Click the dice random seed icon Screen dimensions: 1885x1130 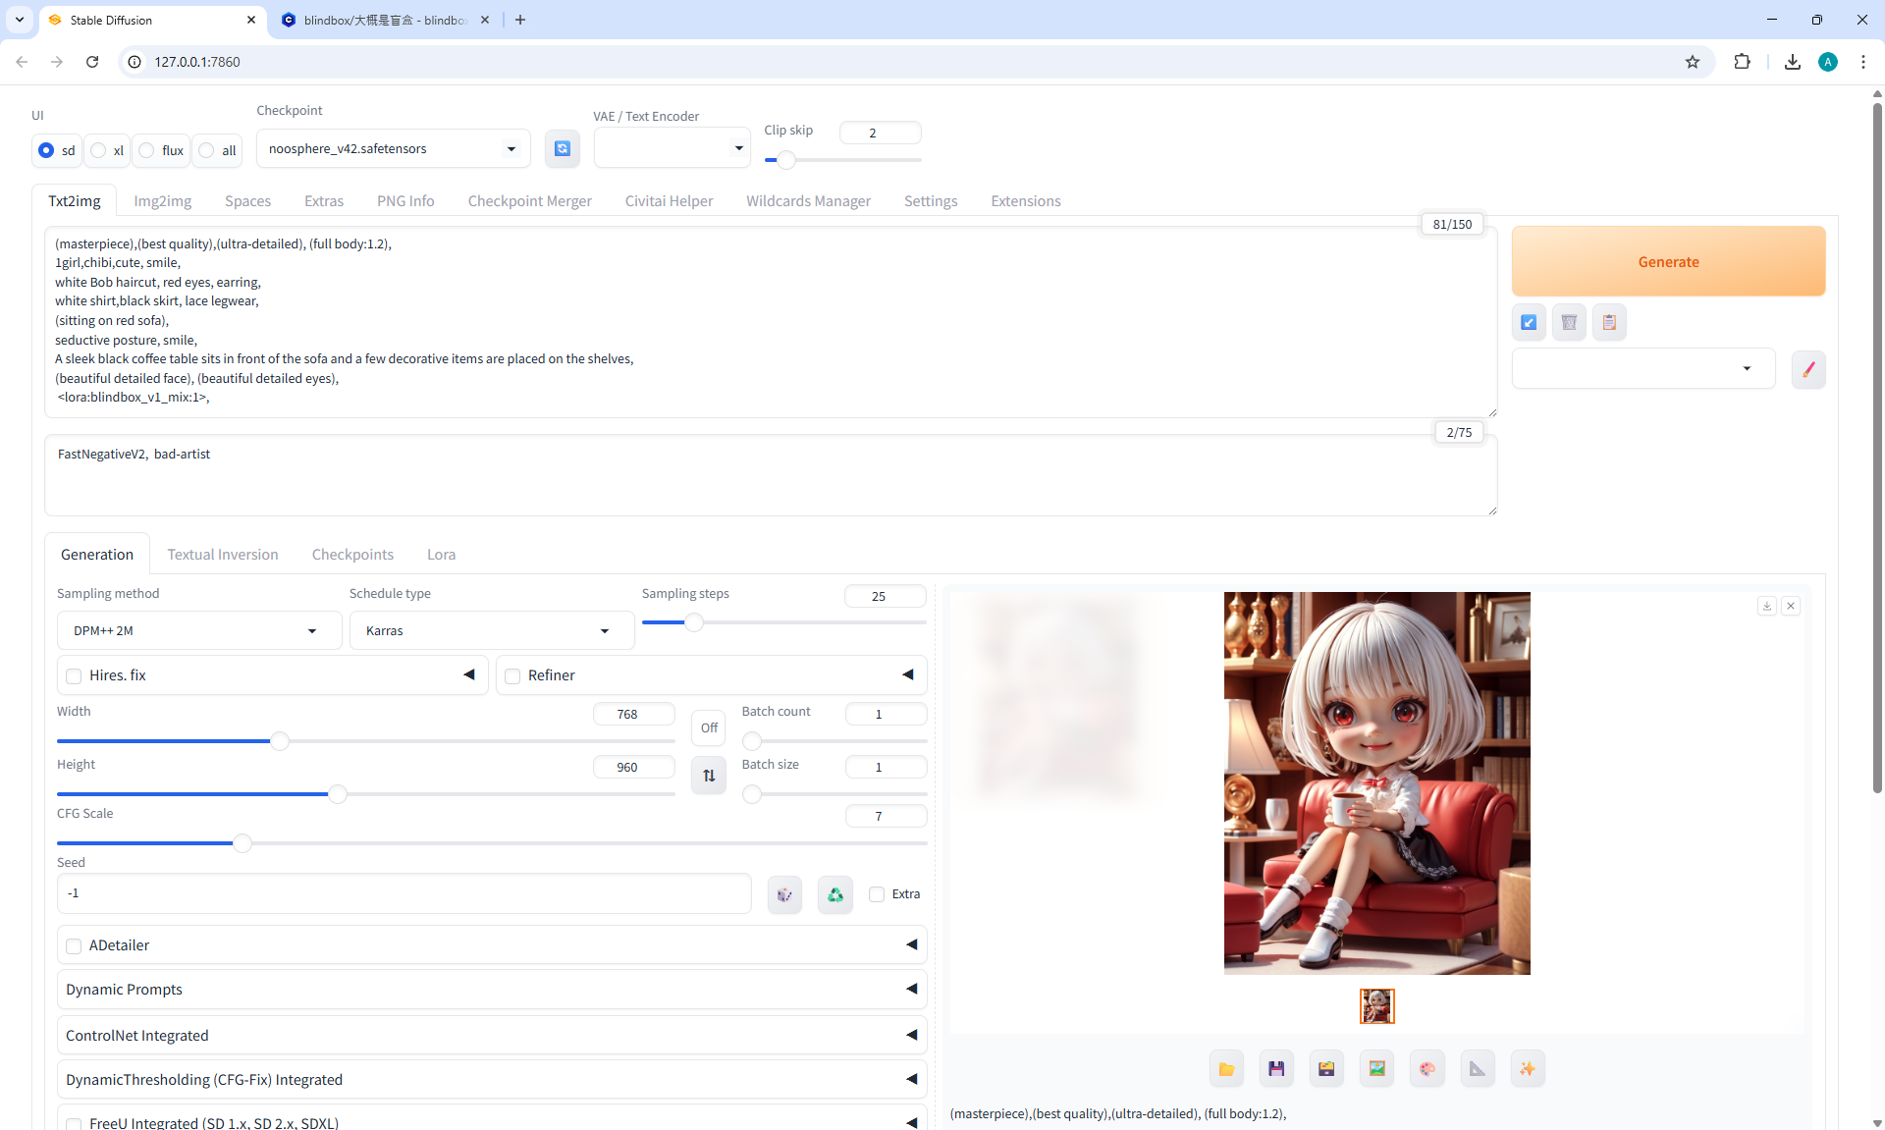784,894
